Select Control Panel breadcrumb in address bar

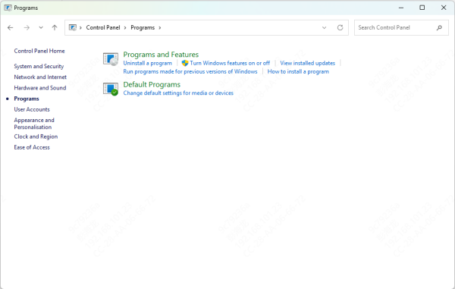point(103,27)
